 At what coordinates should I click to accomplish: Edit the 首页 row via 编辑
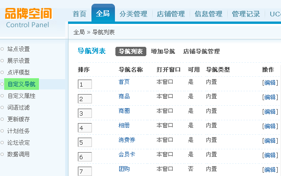coord(270,83)
